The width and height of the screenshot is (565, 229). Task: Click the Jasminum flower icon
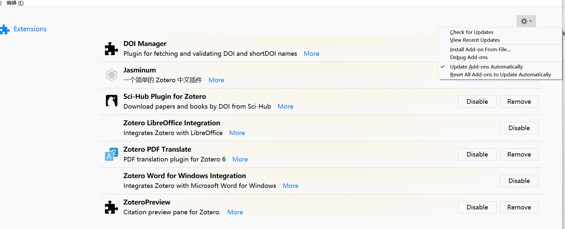pyautogui.click(x=111, y=75)
